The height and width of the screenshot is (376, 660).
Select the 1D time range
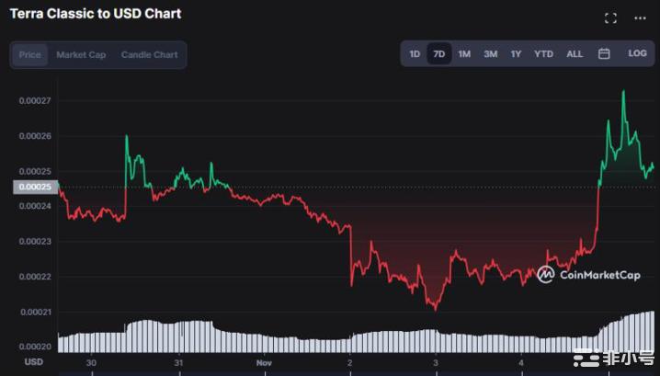(x=415, y=54)
